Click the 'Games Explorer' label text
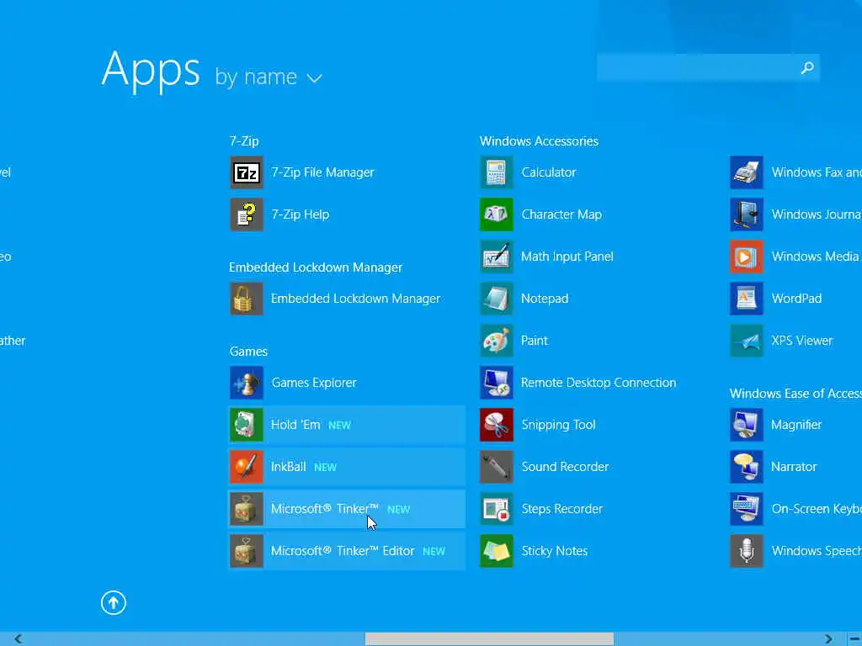This screenshot has height=646, width=862. click(x=314, y=383)
